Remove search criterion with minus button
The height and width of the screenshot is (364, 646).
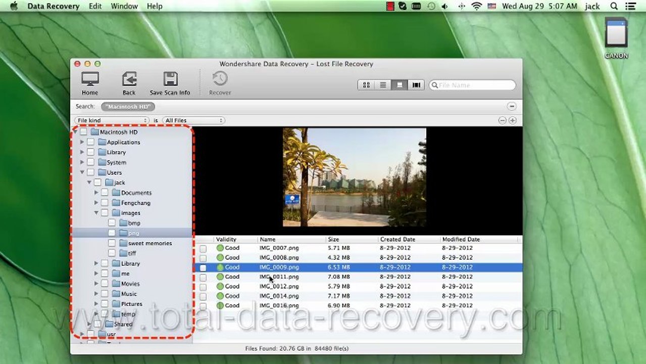502,120
